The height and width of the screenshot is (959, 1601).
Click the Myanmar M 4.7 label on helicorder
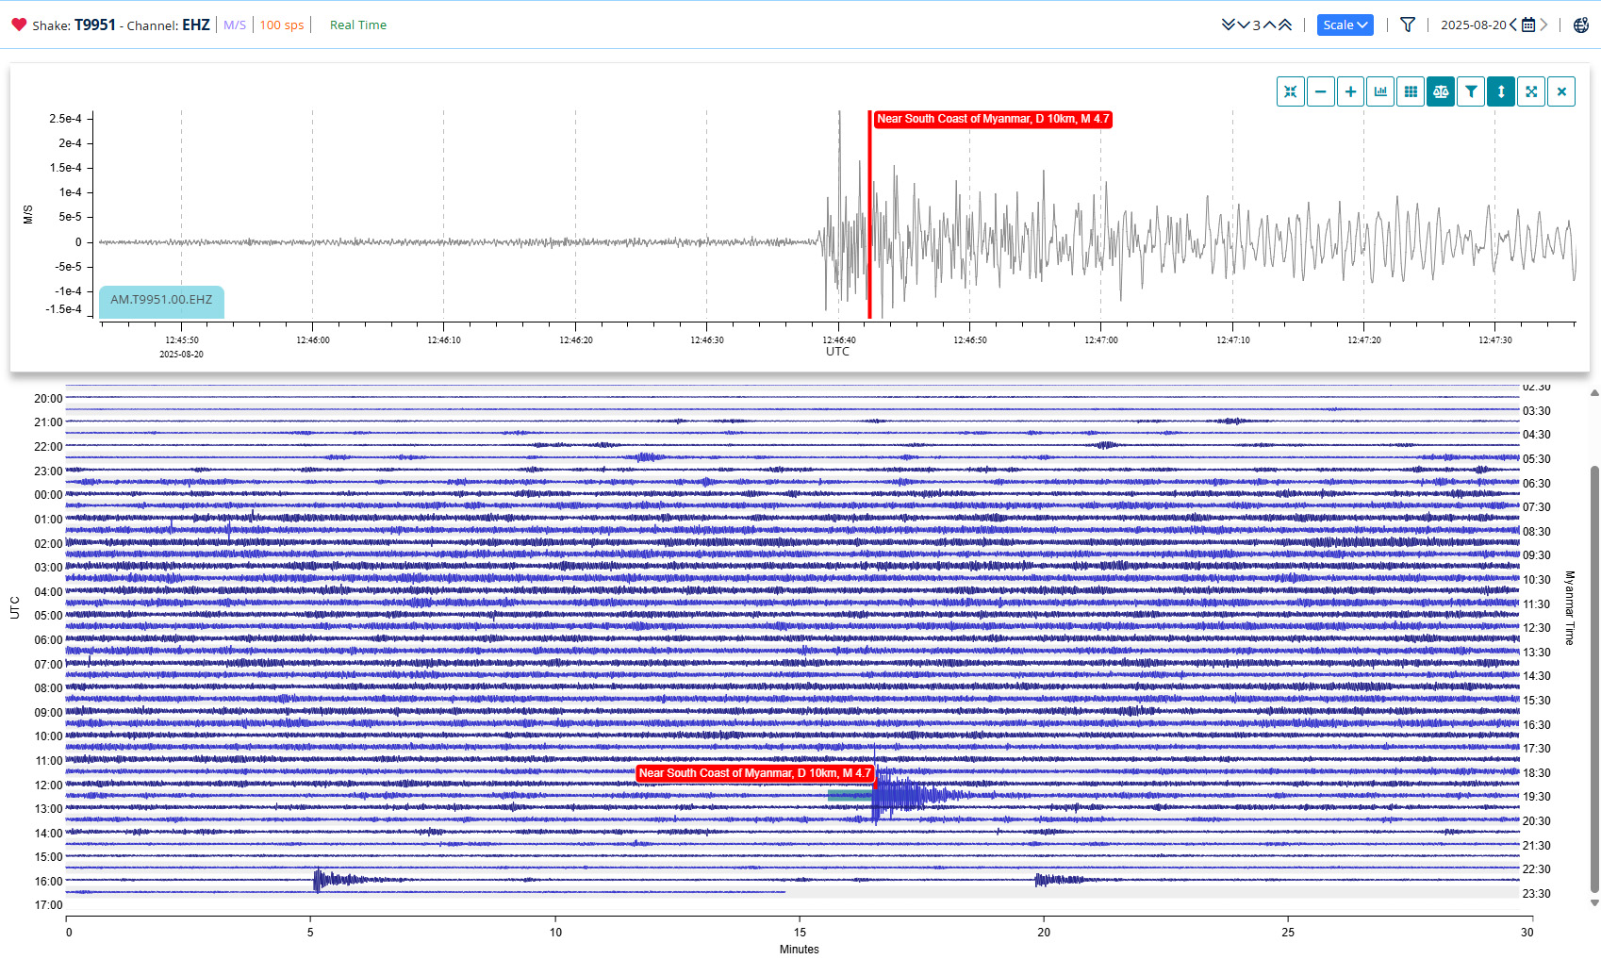(x=755, y=773)
